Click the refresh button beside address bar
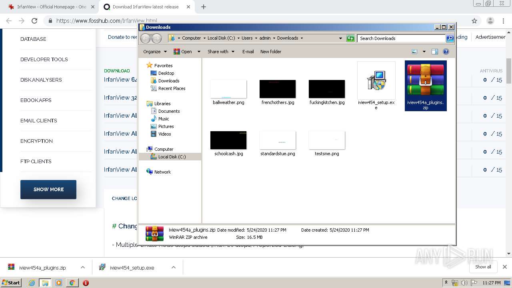This screenshot has width=512, height=288. 350,38
